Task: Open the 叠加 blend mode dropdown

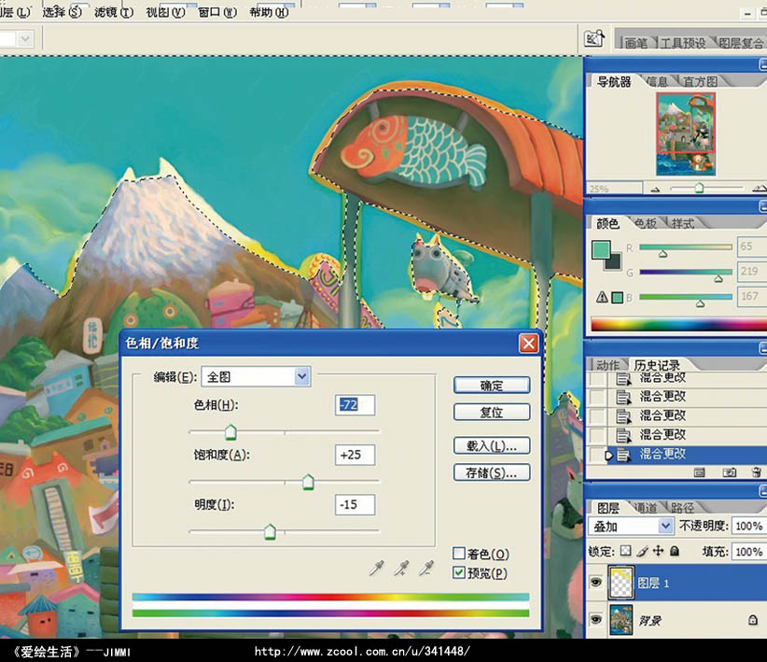Action: pos(630,527)
